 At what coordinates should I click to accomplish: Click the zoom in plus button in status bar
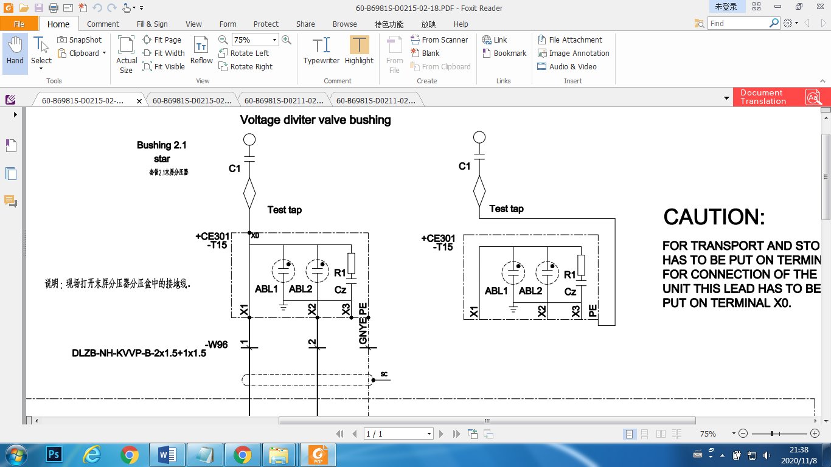coord(815,434)
